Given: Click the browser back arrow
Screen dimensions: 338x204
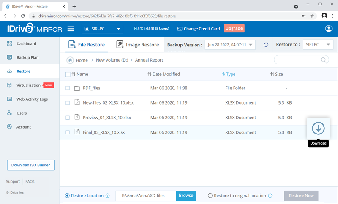Looking at the screenshot, I should pyautogui.click(x=6, y=16).
